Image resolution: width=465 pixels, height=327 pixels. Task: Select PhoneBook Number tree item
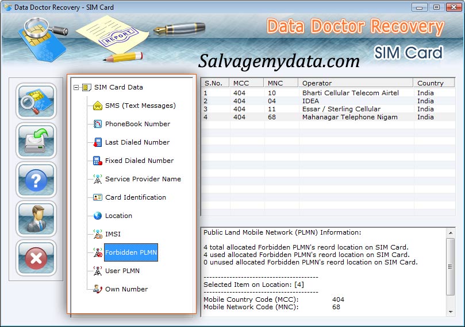[x=137, y=124]
